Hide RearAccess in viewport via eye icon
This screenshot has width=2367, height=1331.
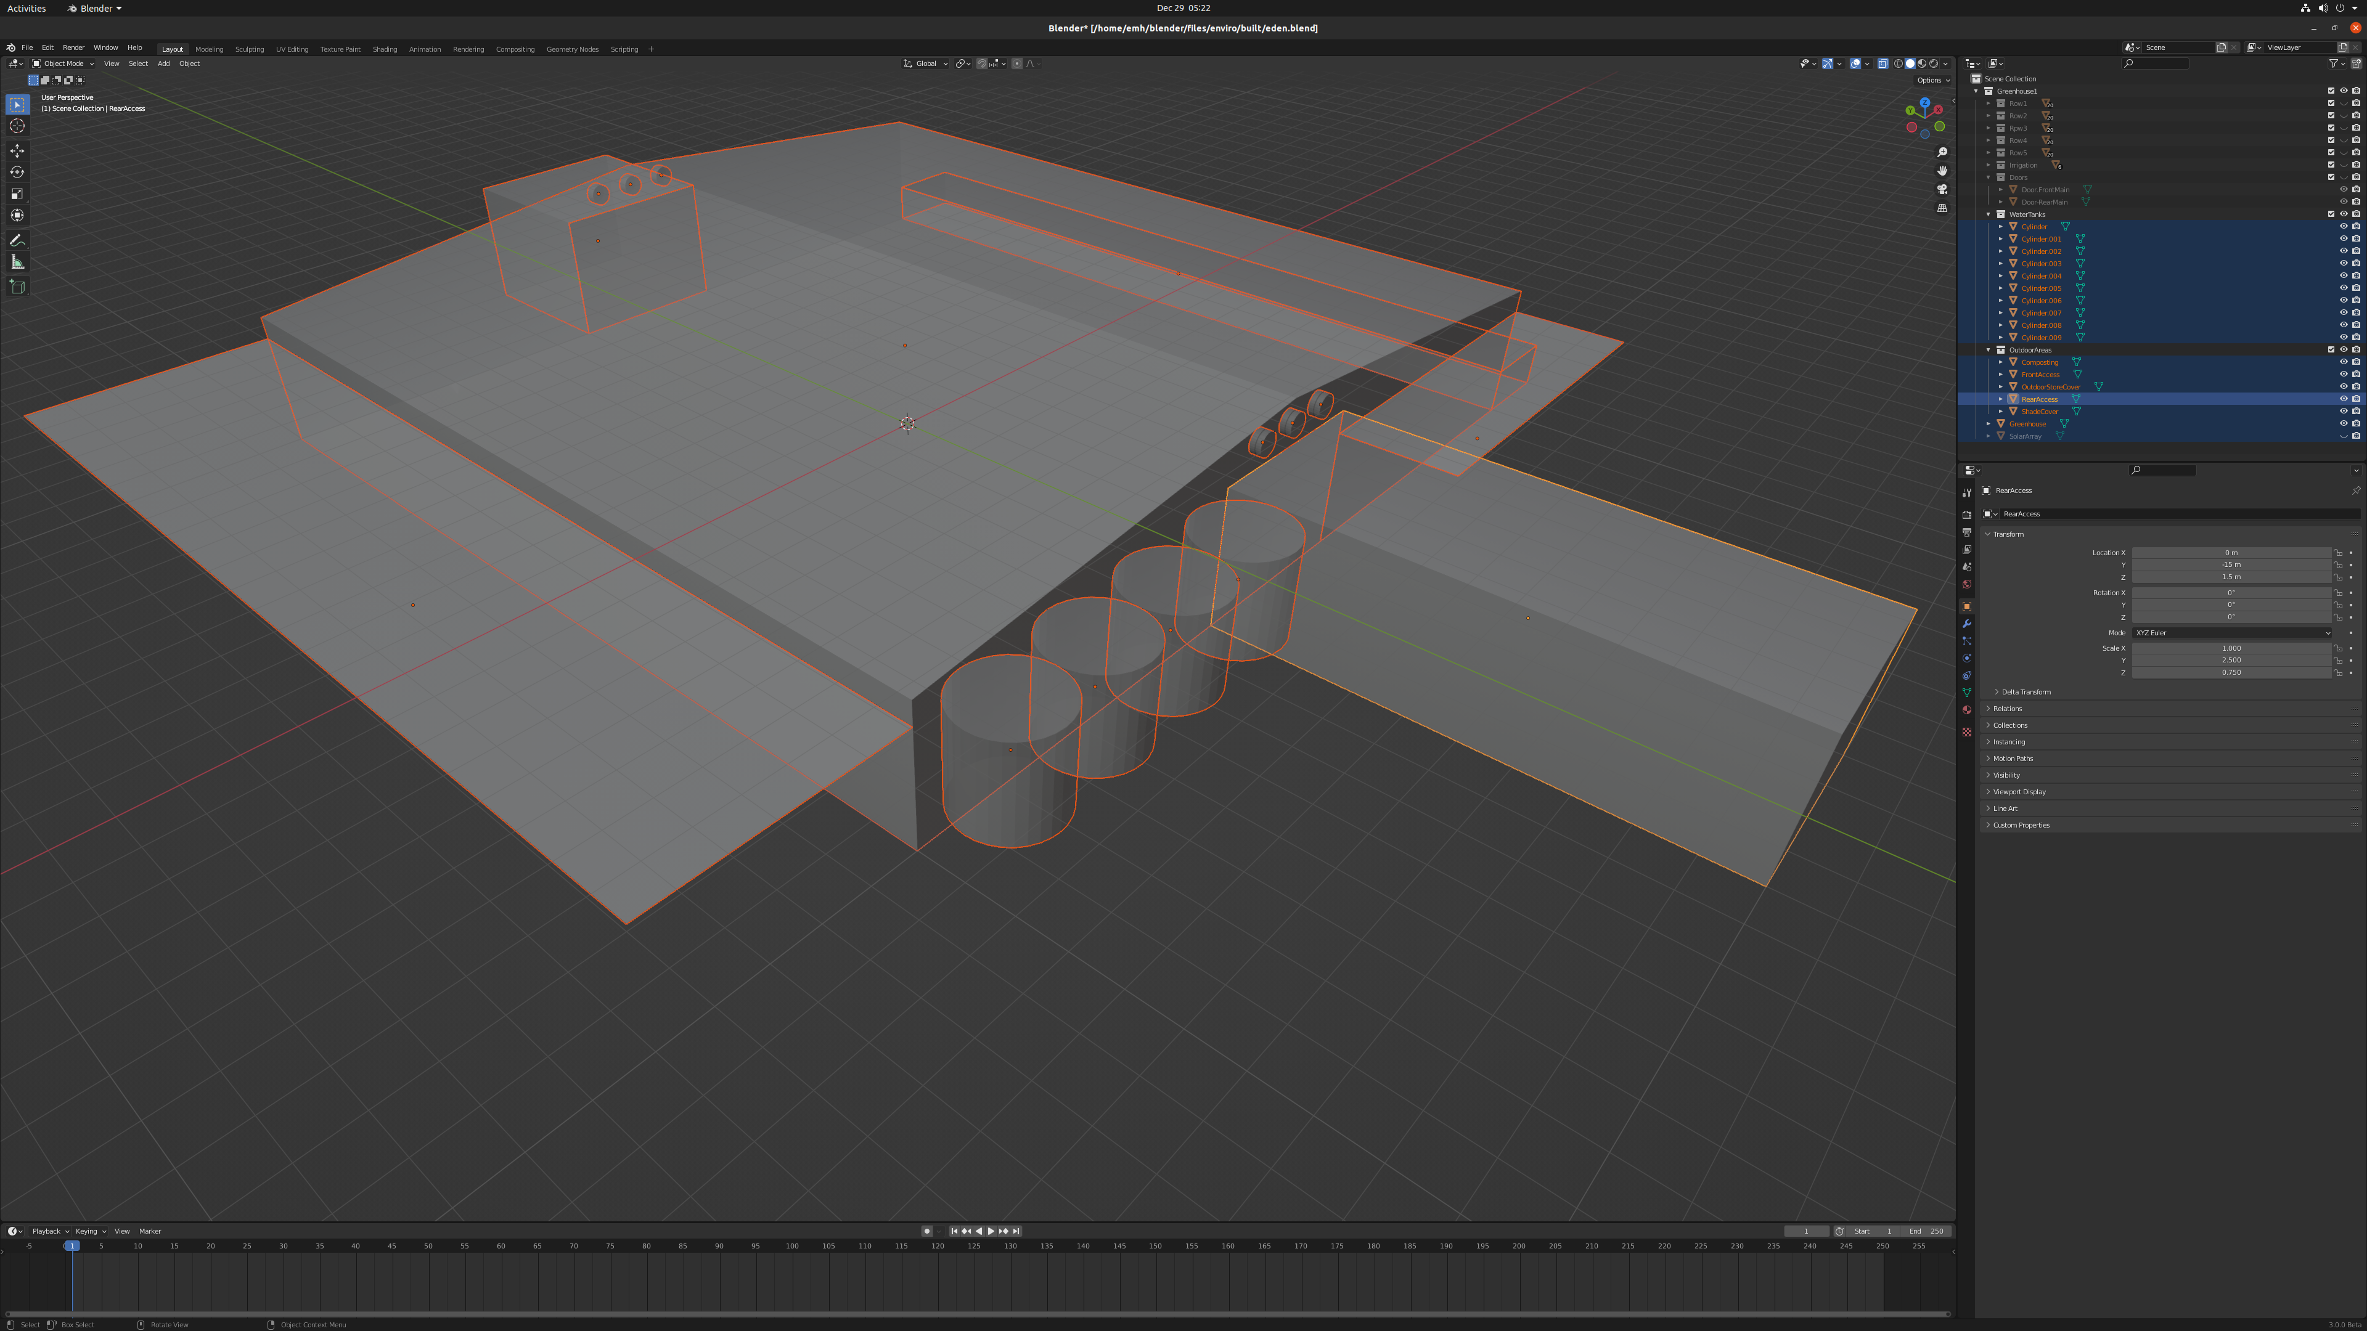2343,399
